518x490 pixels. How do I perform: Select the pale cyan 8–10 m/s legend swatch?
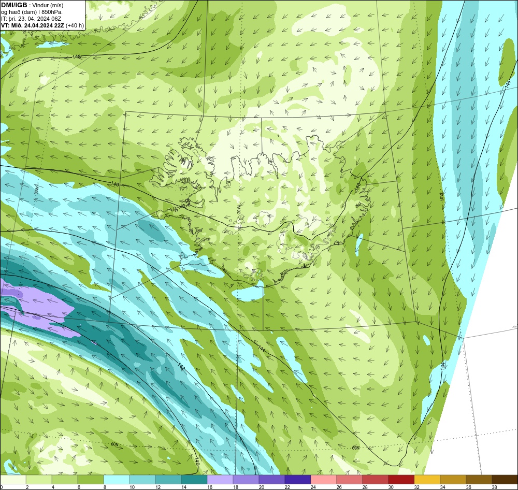click(x=117, y=480)
